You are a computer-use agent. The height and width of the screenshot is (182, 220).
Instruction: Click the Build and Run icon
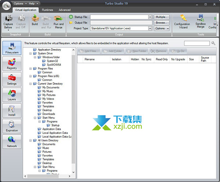click(x=46, y=18)
